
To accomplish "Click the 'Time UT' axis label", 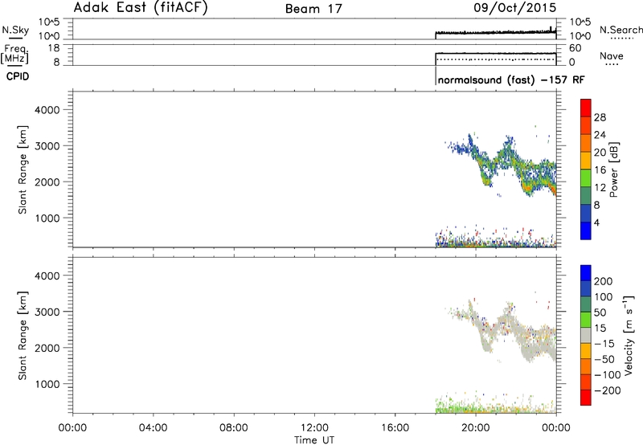I will (314, 440).
